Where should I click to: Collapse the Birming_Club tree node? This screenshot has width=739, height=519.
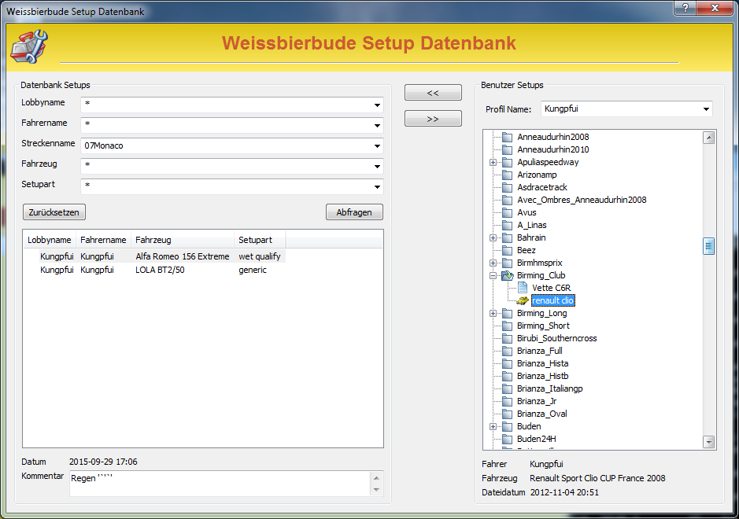click(x=493, y=275)
